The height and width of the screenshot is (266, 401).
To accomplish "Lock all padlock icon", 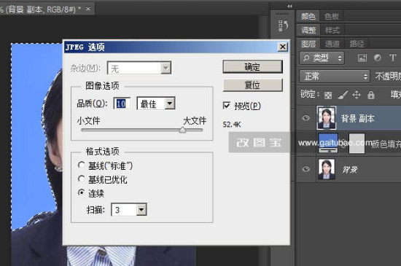I will (371, 95).
